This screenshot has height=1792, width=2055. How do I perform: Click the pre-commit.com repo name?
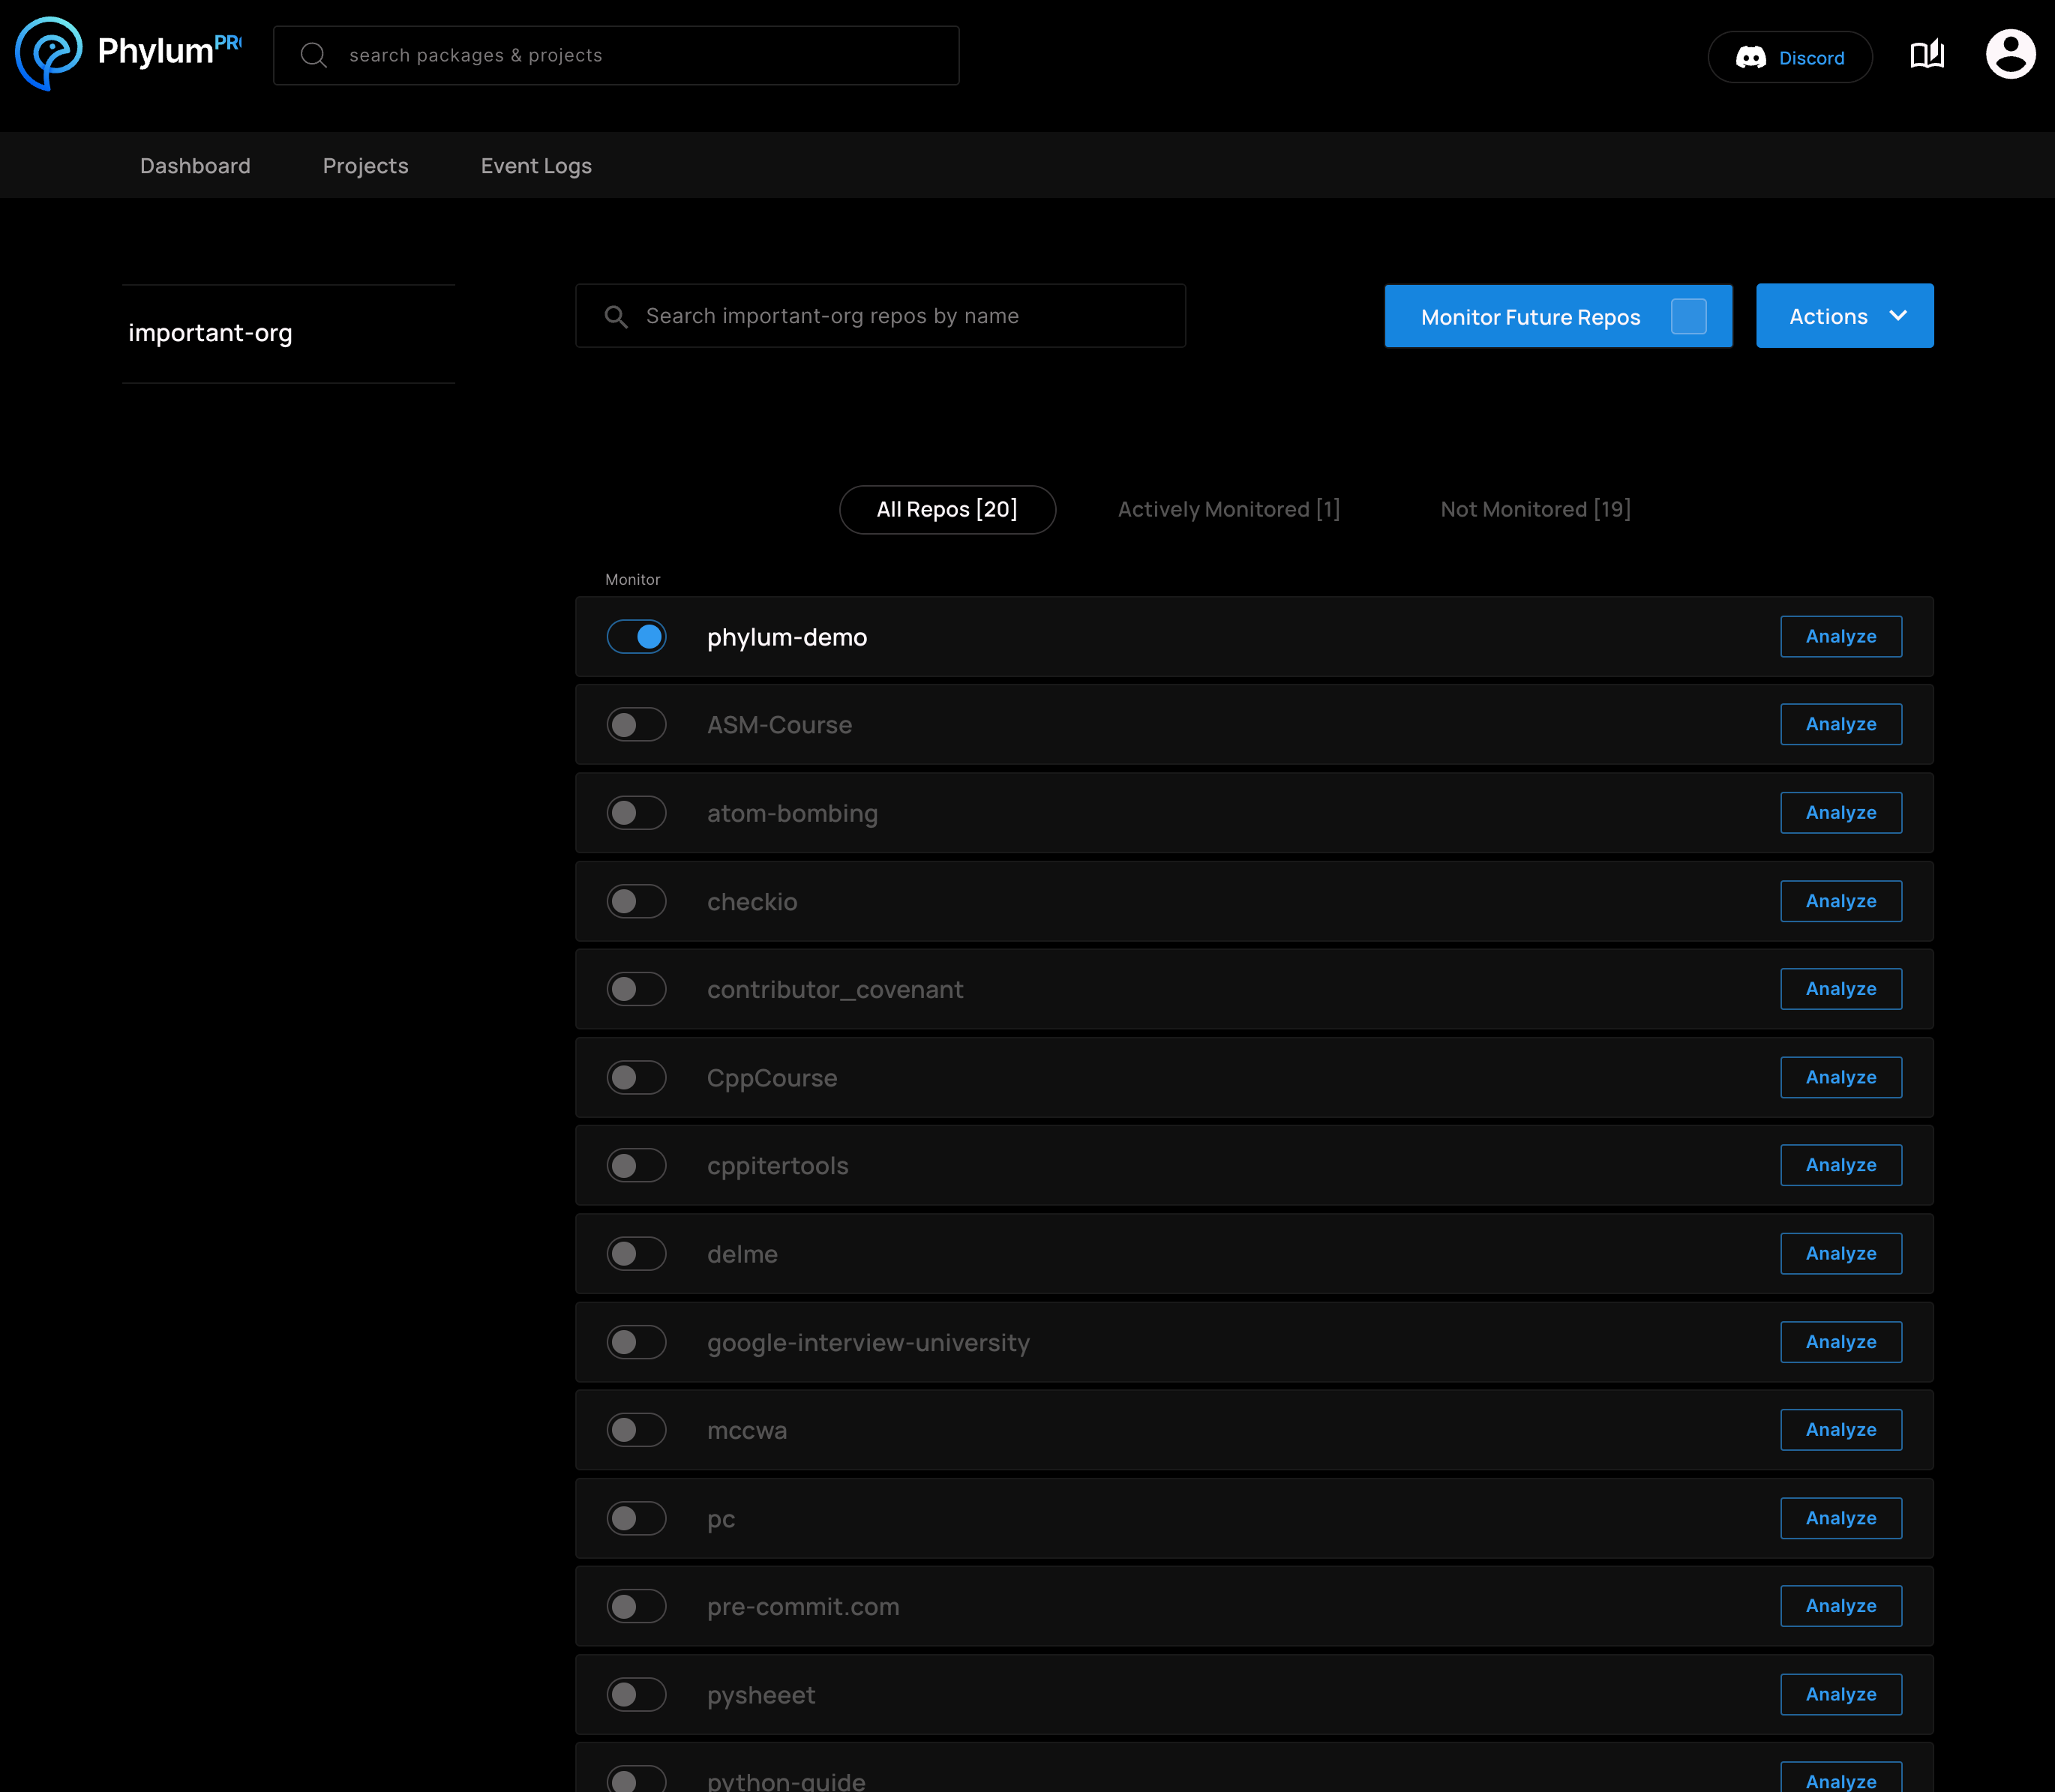click(x=803, y=1607)
